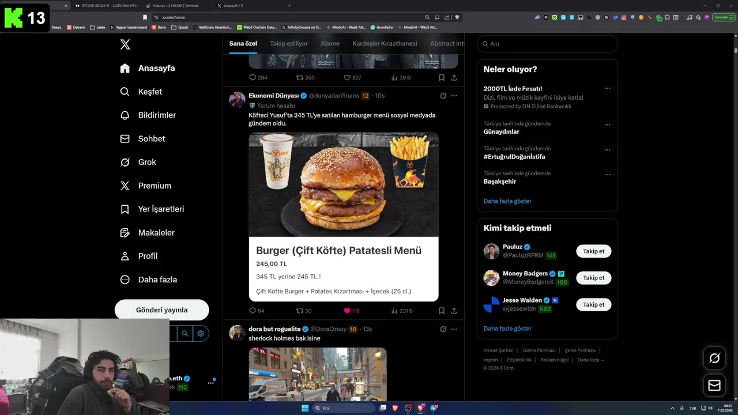This screenshot has width=738, height=415.
Task: Click the Windows taskbar Ara search box
Action: (x=344, y=408)
